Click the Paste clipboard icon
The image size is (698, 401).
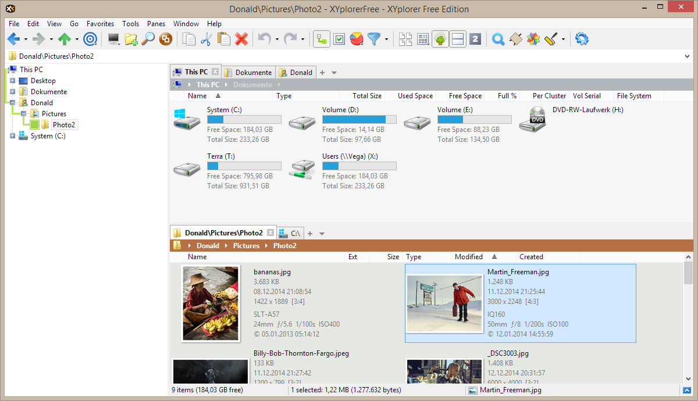coord(223,39)
